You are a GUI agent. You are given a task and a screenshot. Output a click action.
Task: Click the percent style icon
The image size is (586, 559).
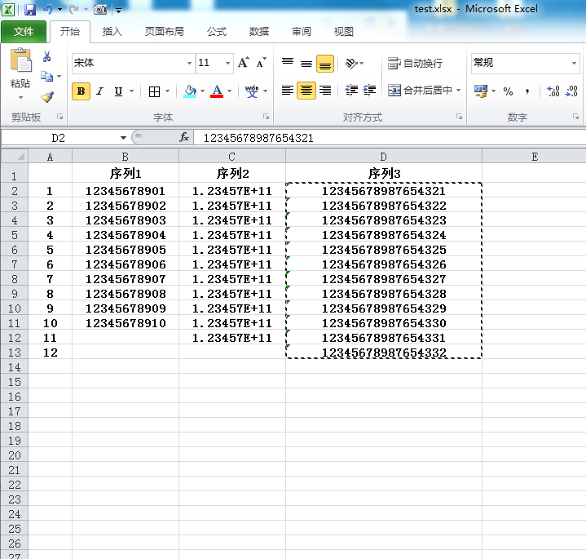tap(508, 91)
